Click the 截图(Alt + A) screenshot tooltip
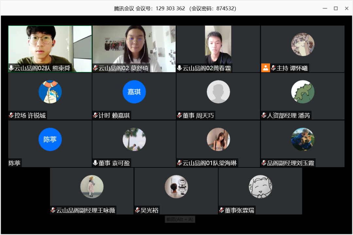 coord(179,219)
